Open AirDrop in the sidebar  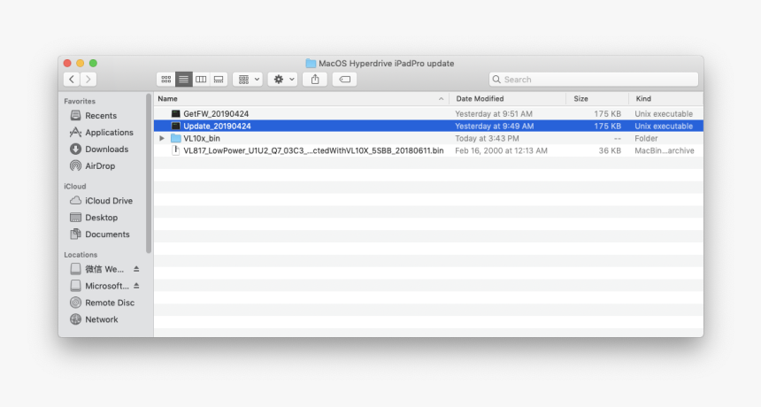coord(92,166)
